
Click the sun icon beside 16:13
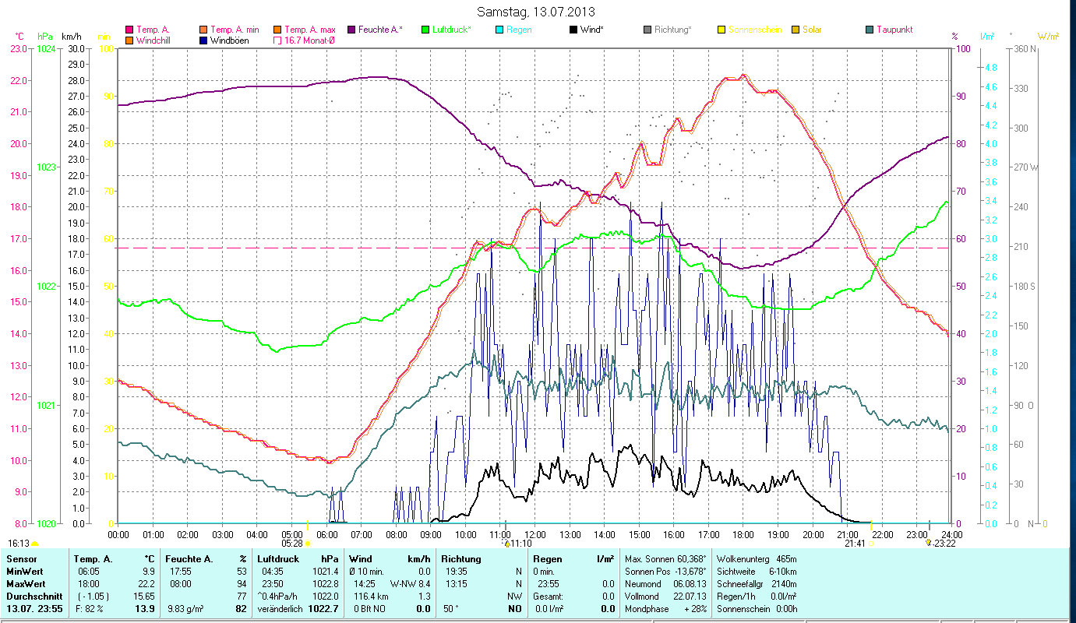35,544
